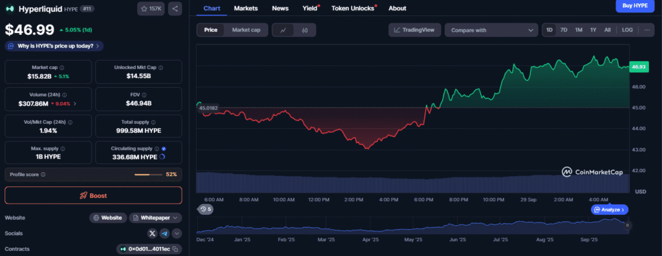The image size is (662, 256).
Task: Click the $307.86M volume value
Action: [x=34, y=103]
